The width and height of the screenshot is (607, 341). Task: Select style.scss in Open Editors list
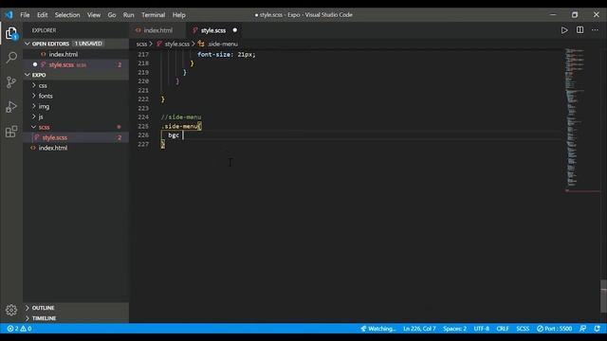click(x=76, y=64)
